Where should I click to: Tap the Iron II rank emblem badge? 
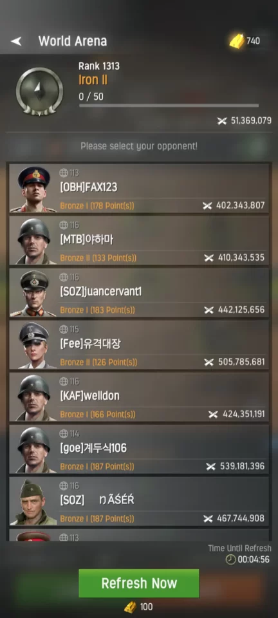click(x=39, y=91)
